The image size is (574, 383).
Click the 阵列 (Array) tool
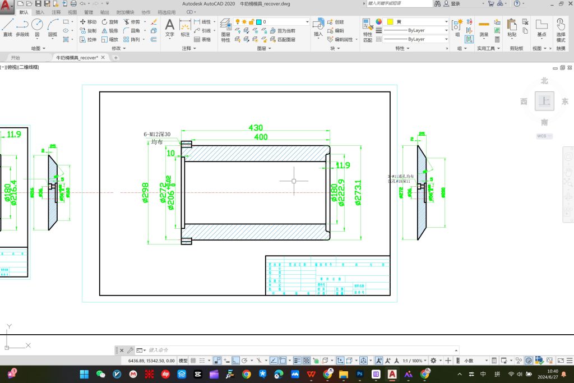tap(132, 39)
